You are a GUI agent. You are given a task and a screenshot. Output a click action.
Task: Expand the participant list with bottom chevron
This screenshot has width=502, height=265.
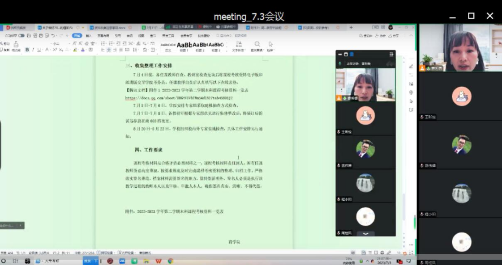pyautogui.click(x=365, y=233)
